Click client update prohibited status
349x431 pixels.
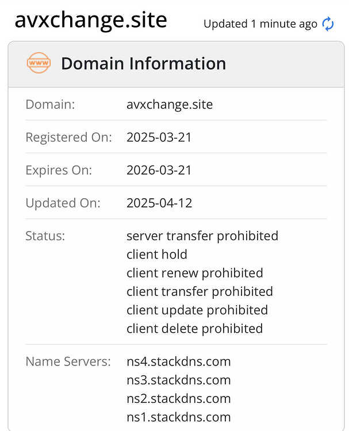[197, 310]
